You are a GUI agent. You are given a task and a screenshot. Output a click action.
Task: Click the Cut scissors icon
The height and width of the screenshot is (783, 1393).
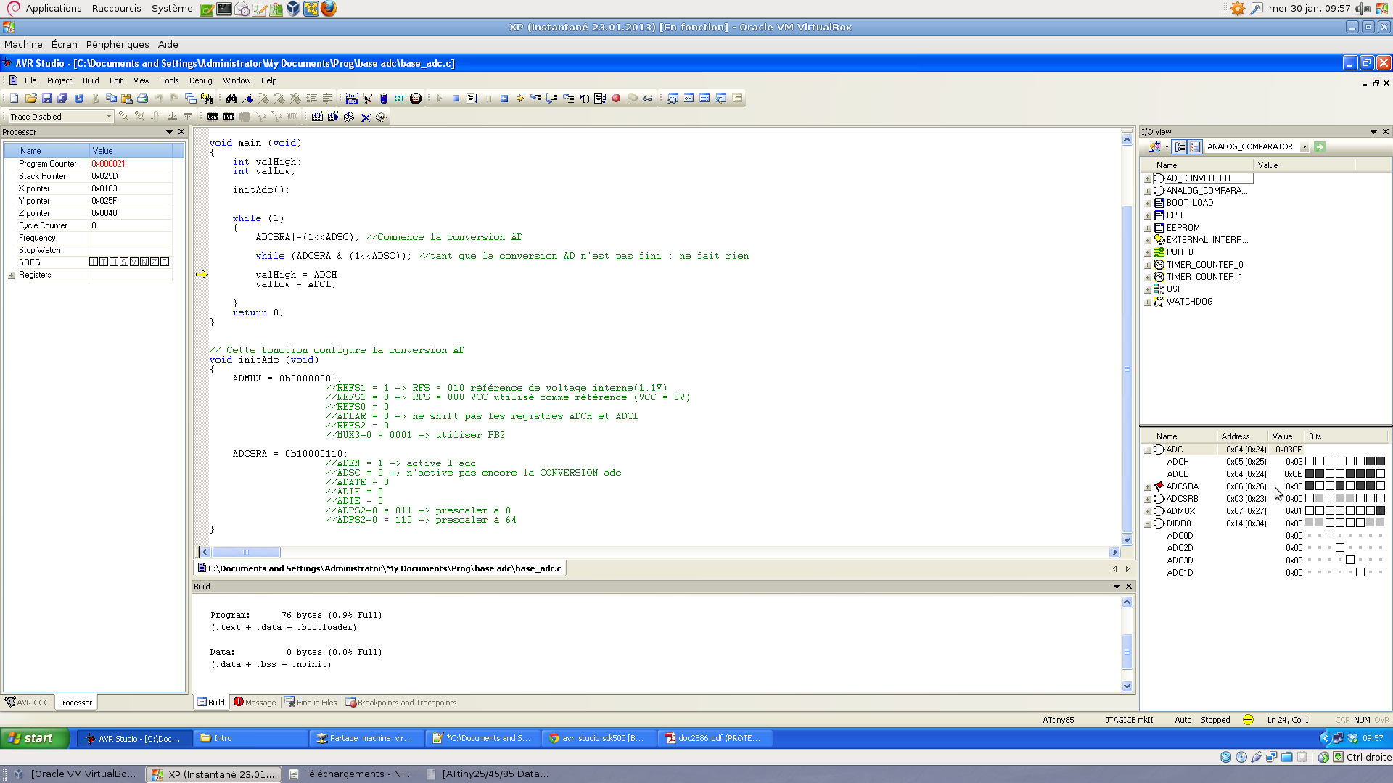point(95,99)
